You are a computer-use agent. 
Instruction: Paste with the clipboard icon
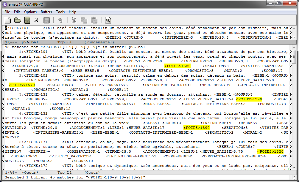point(94,20)
